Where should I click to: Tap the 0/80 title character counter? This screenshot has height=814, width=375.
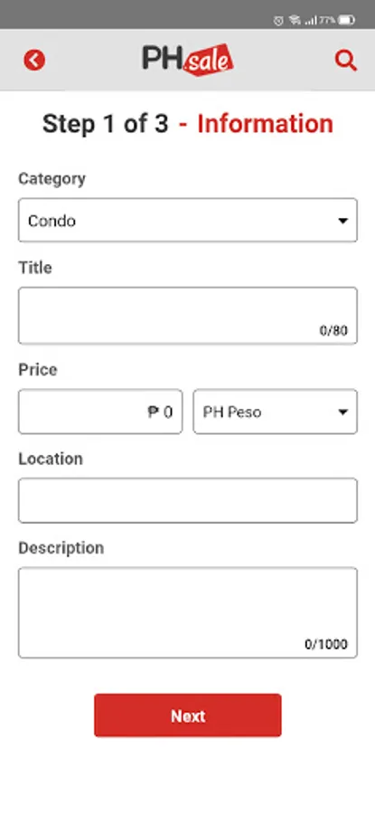click(333, 331)
